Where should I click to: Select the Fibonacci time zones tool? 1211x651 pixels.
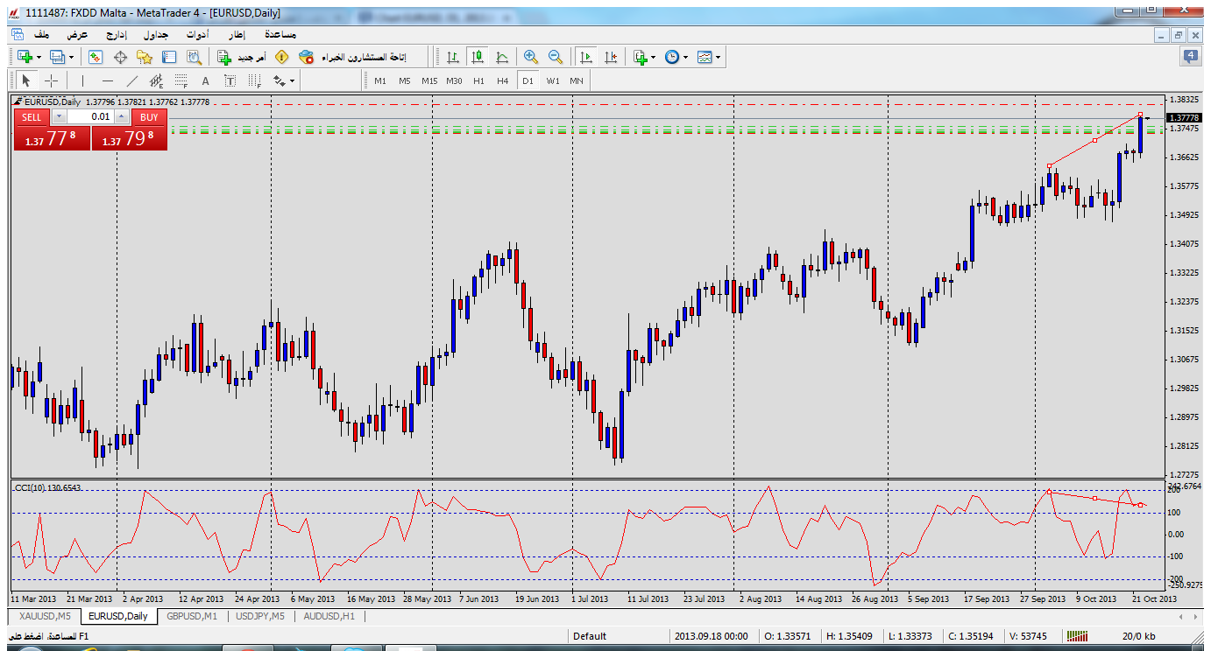(255, 80)
